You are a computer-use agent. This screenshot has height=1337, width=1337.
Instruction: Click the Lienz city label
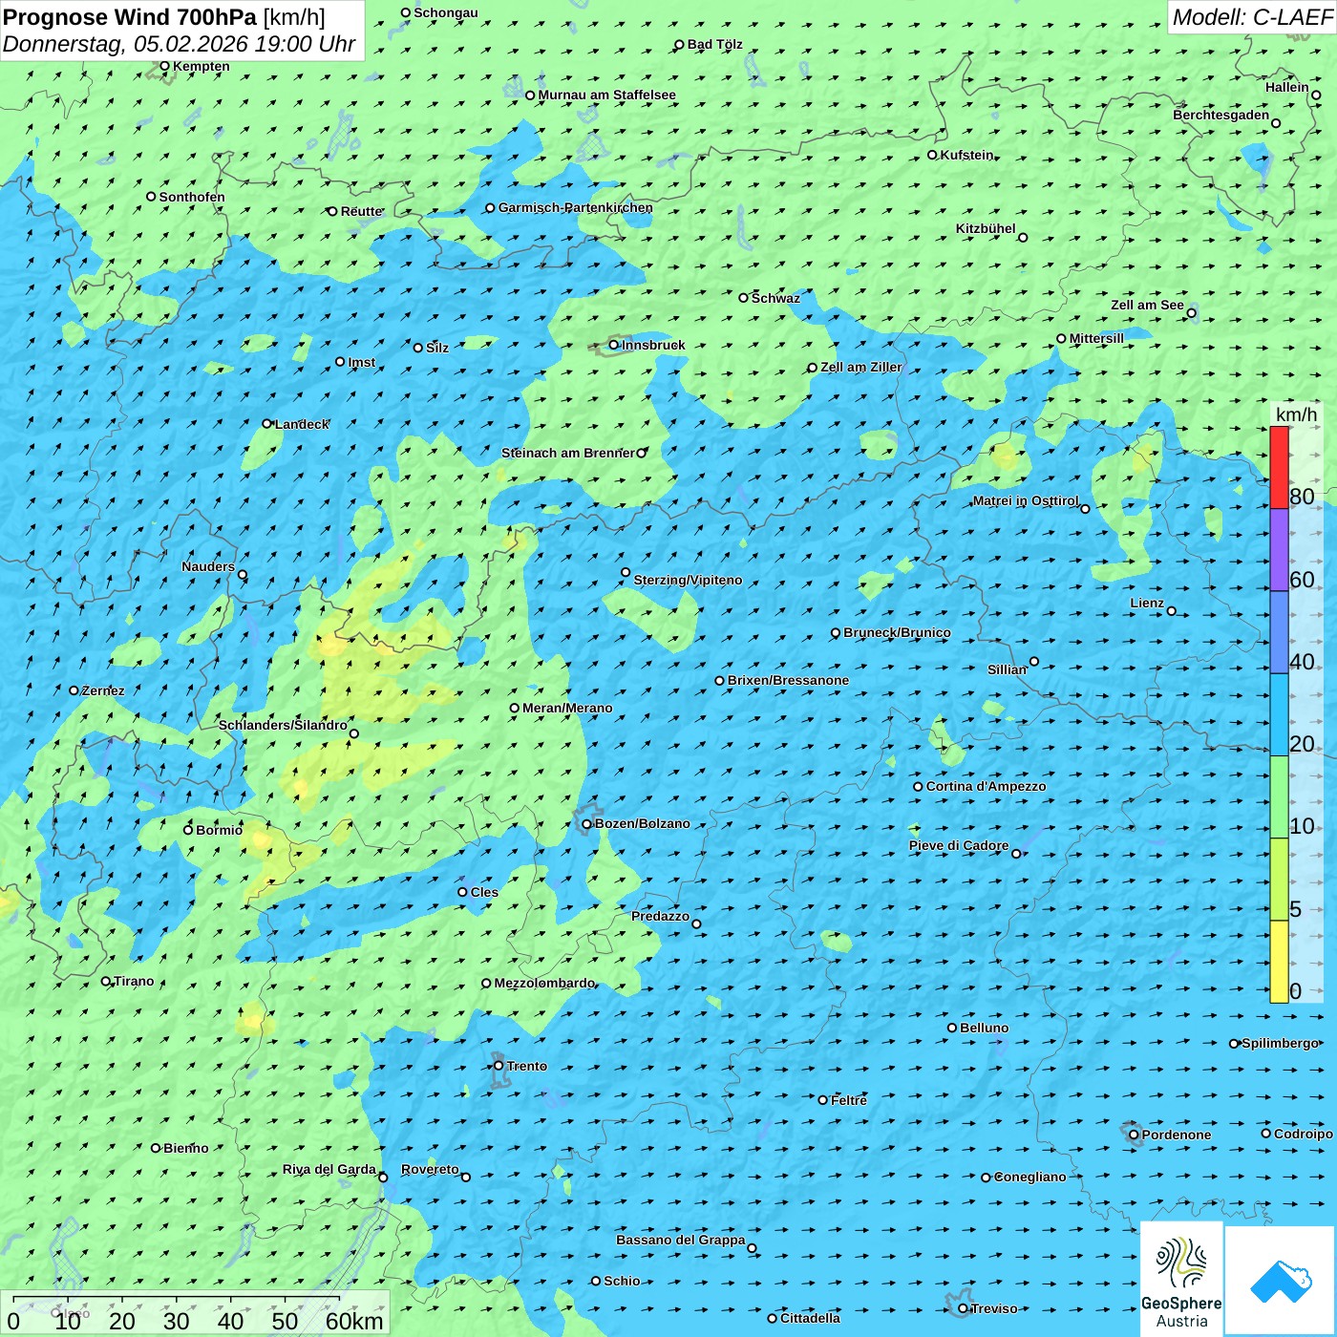[x=1147, y=603]
